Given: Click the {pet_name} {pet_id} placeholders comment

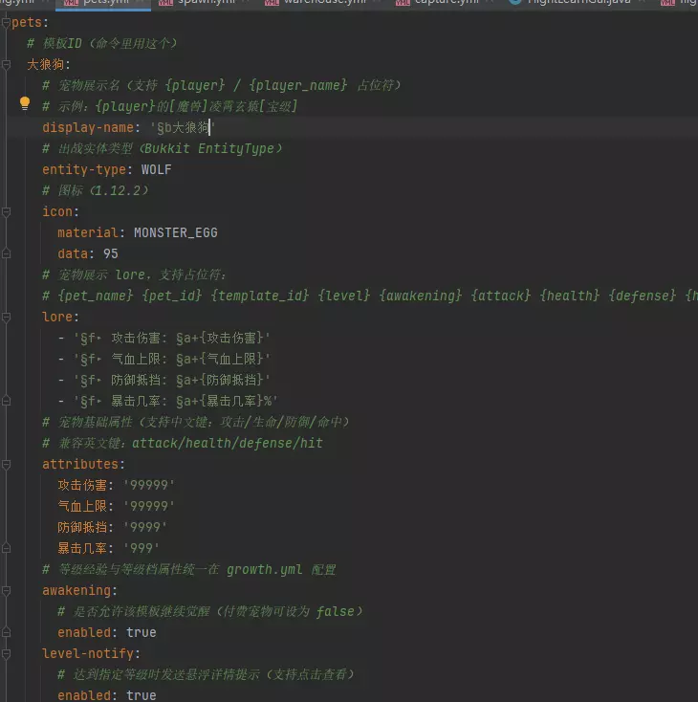Looking at the screenshot, I should [x=370, y=296].
